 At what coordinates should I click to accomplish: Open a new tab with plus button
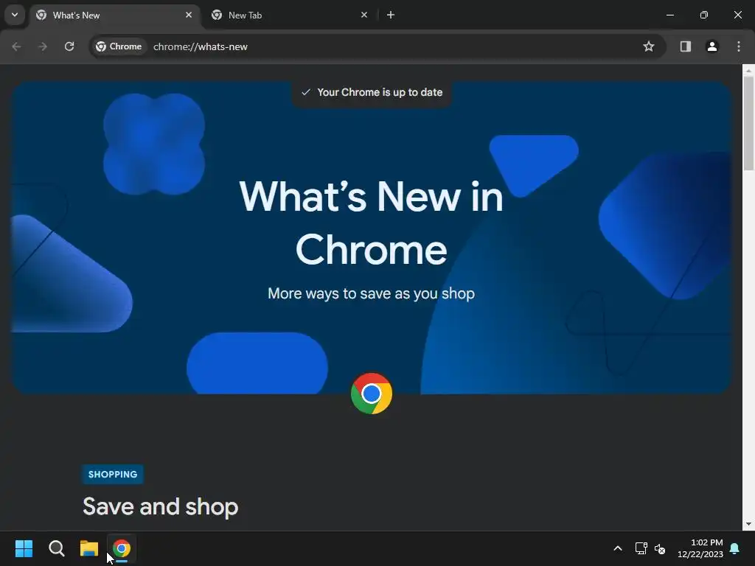tap(391, 15)
